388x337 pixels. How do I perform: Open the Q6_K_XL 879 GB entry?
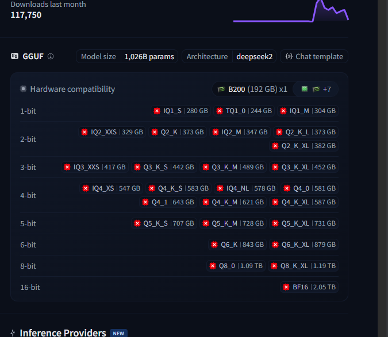click(304, 245)
